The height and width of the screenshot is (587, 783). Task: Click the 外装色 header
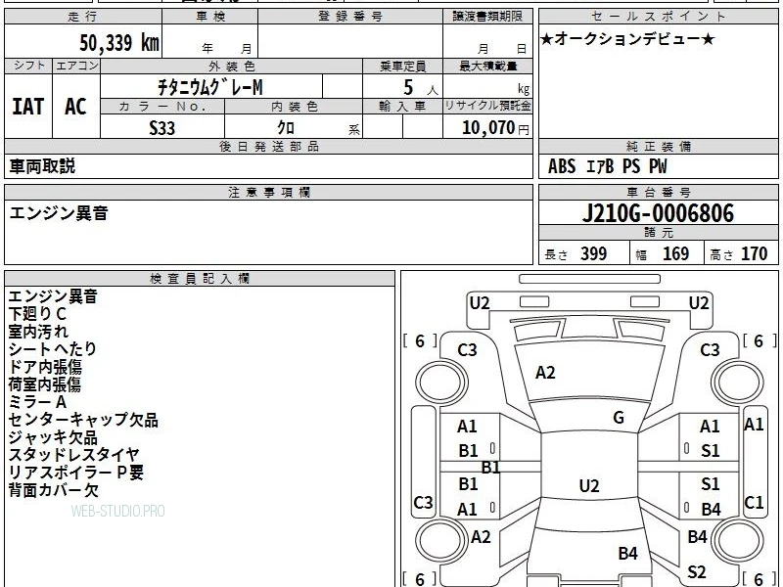[232, 66]
